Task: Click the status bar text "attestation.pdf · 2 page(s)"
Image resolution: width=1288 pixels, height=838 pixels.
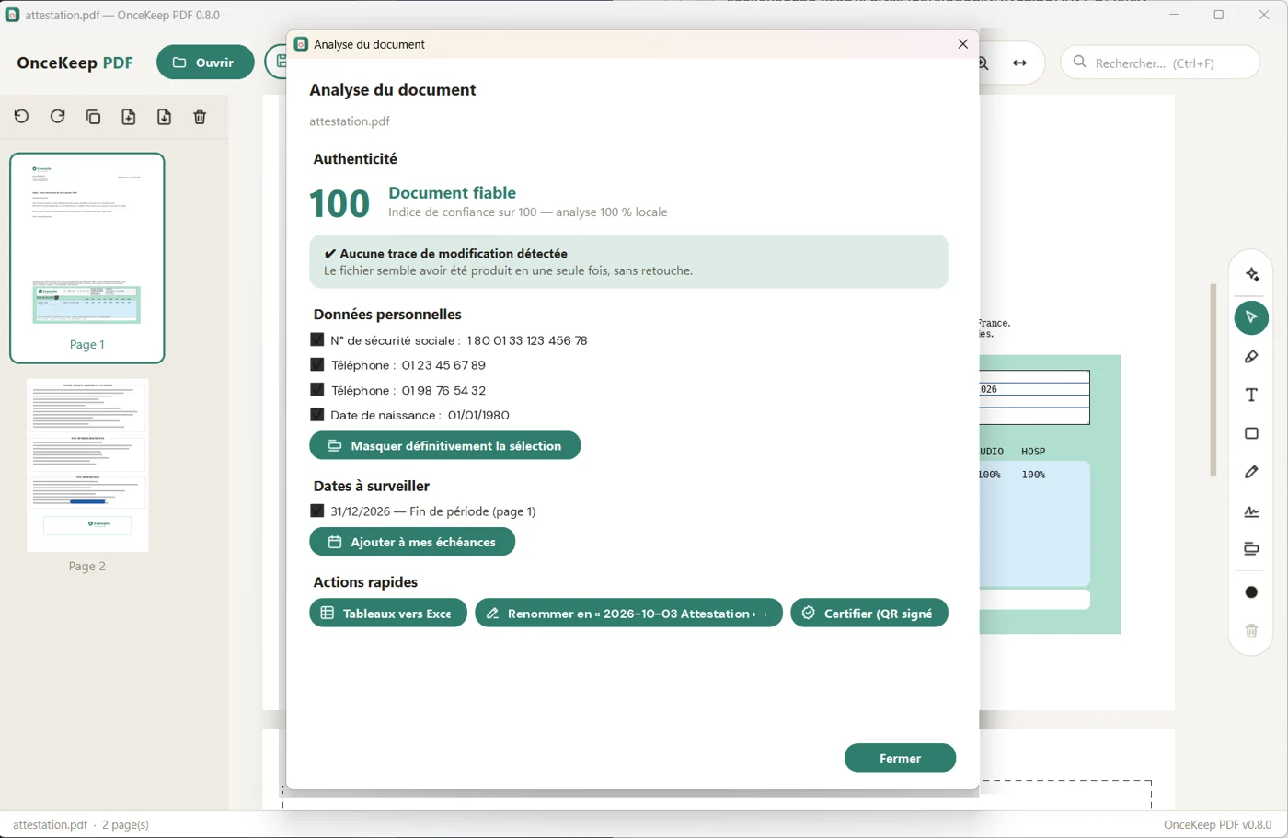Action: tap(81, 825)
